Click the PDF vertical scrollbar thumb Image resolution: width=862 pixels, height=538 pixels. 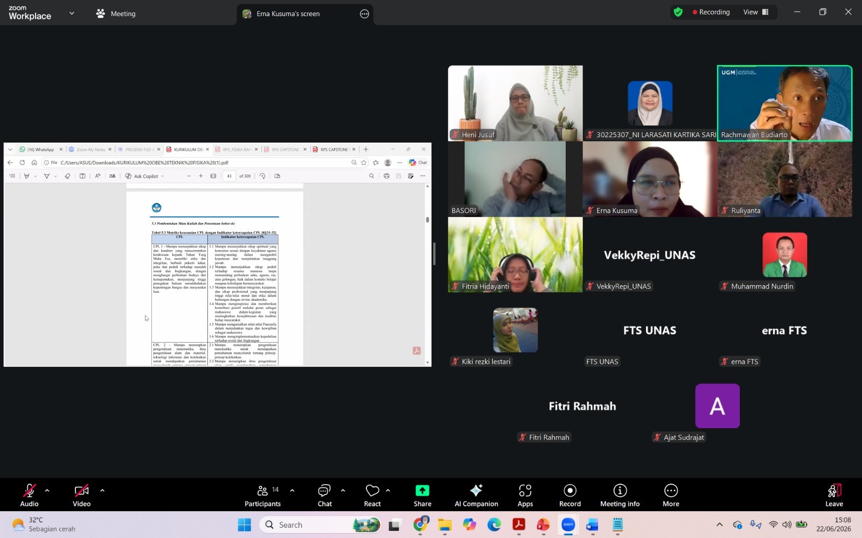427,220
